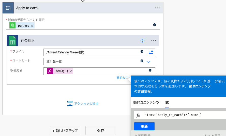Switch to the 動的なコンテンツ tab

(x=146, y=102)
